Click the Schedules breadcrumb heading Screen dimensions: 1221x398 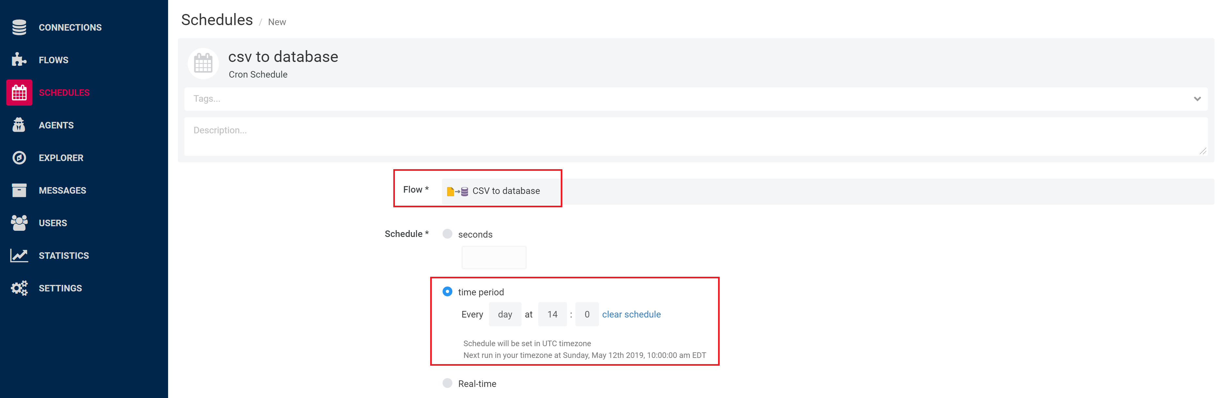pos(217,20)
